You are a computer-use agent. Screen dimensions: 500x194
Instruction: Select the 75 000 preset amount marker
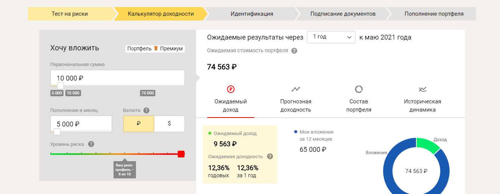[x=147, y=93]
